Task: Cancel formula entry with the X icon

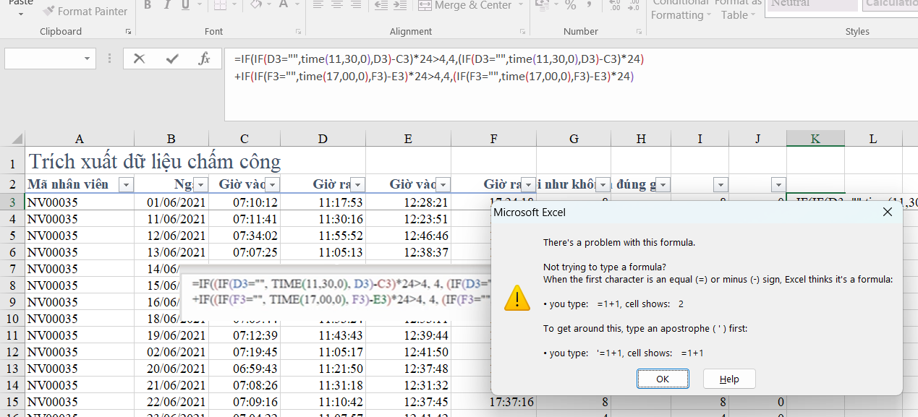Action: point(140,59)
